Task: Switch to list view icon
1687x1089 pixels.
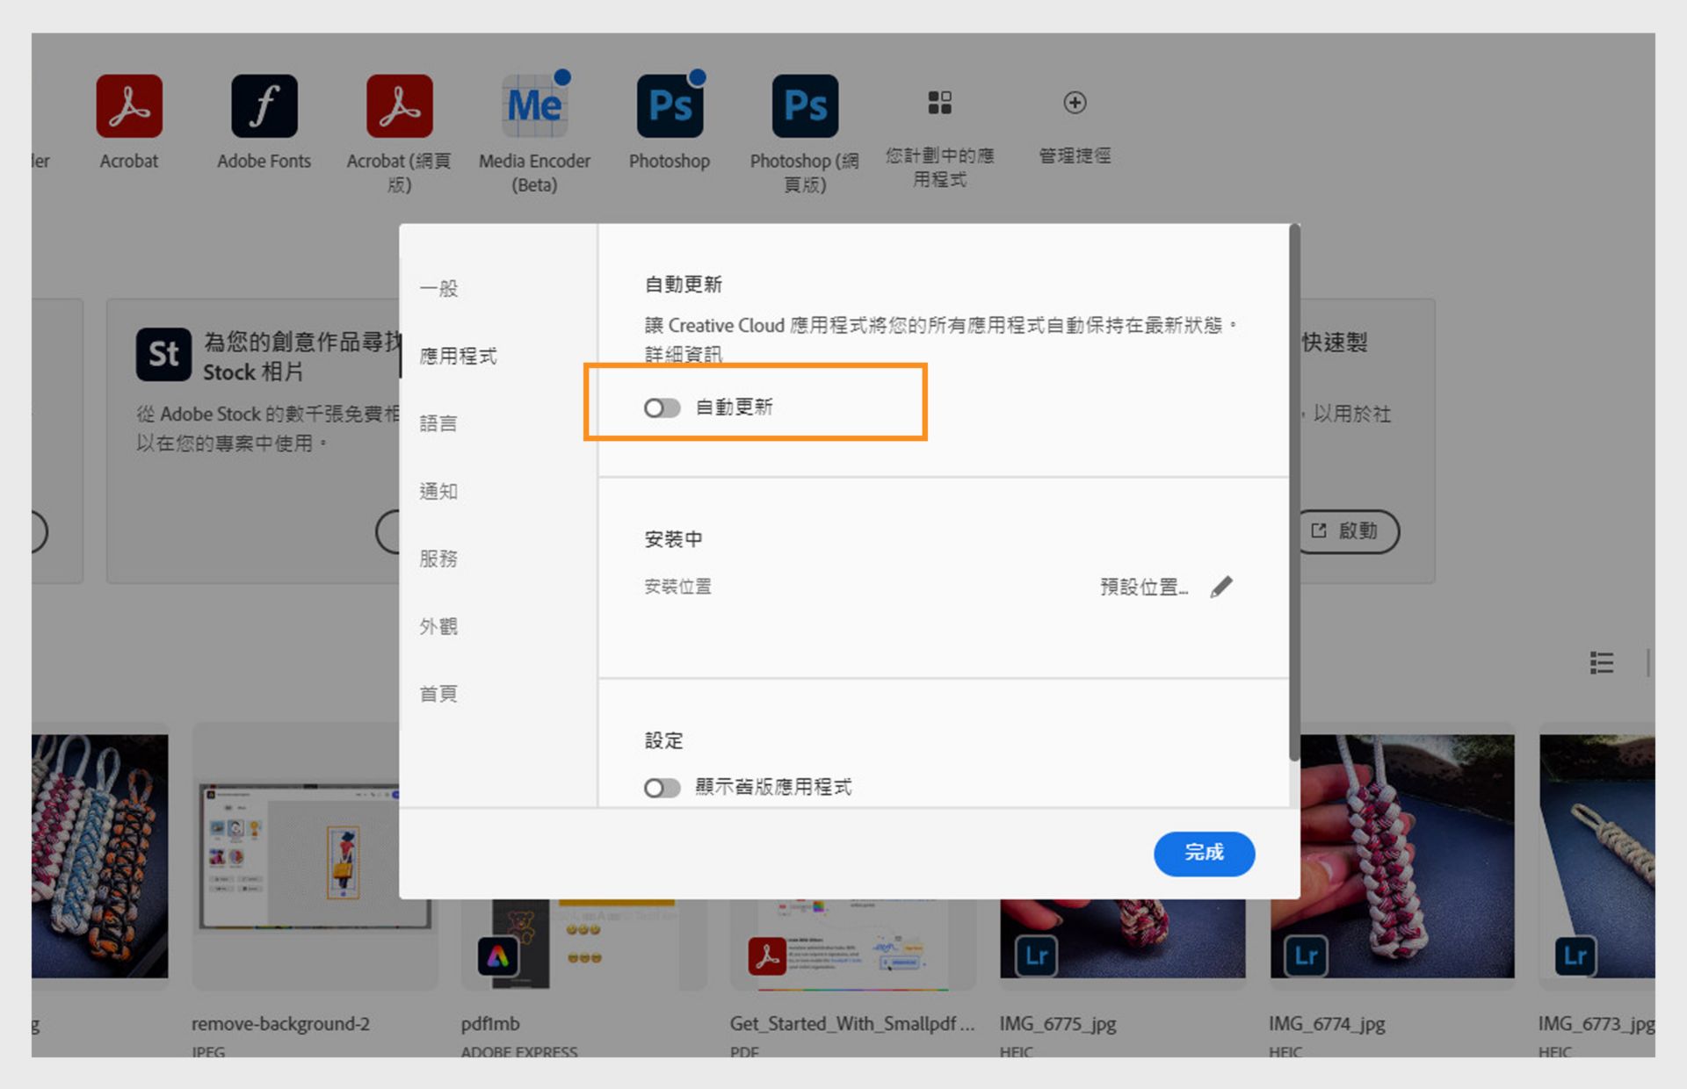Action: click(x=1601, y=663)
